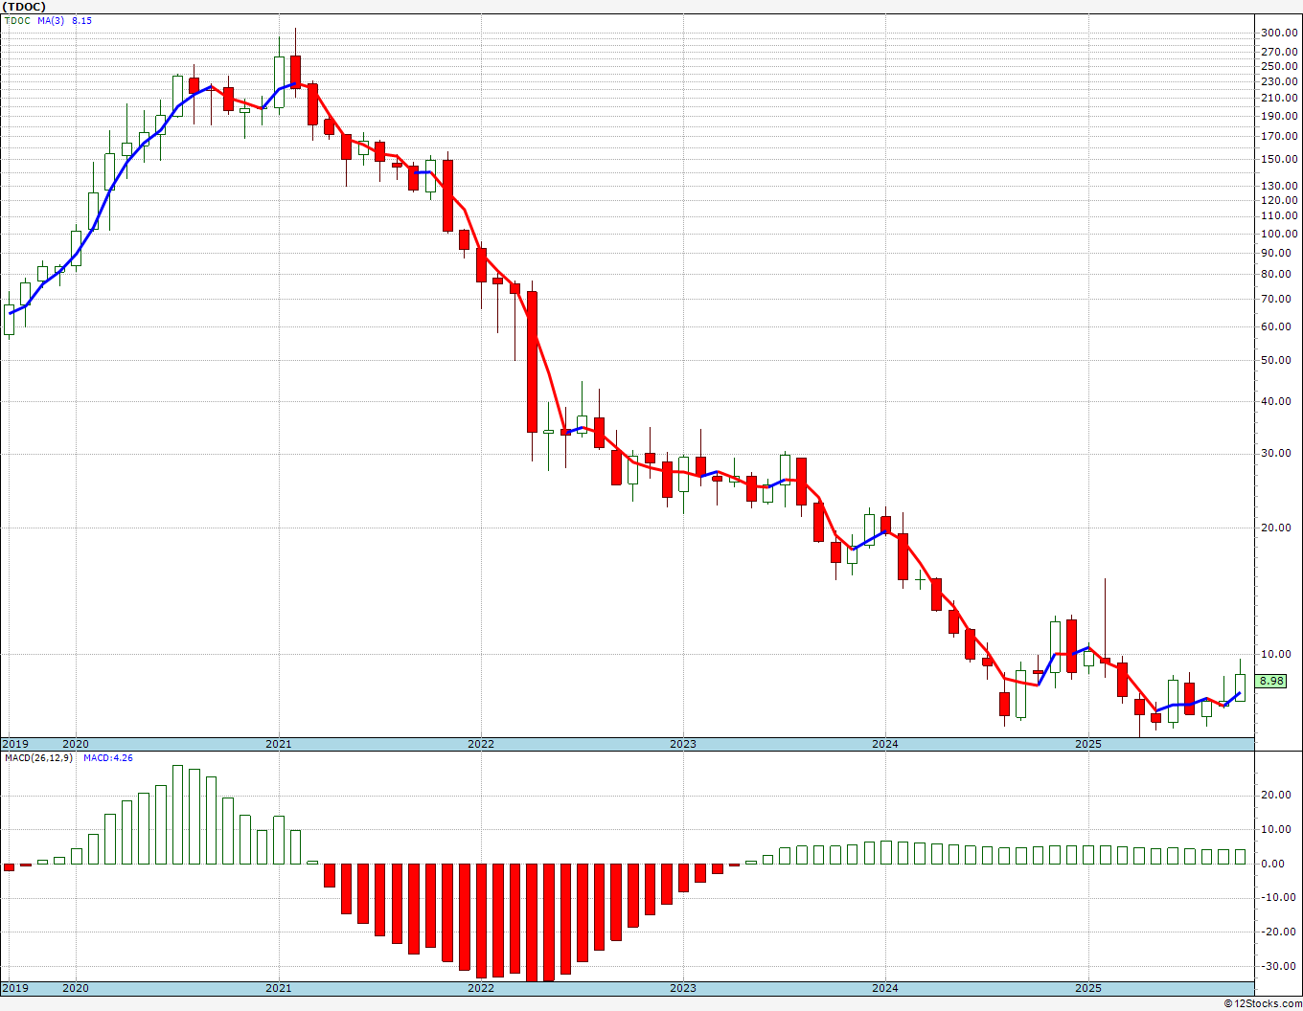Choose 2022 on the MACD panel's bottom axis
Image resolution: width=1303 pixels, height=1011 pixels.
[480, 988]
